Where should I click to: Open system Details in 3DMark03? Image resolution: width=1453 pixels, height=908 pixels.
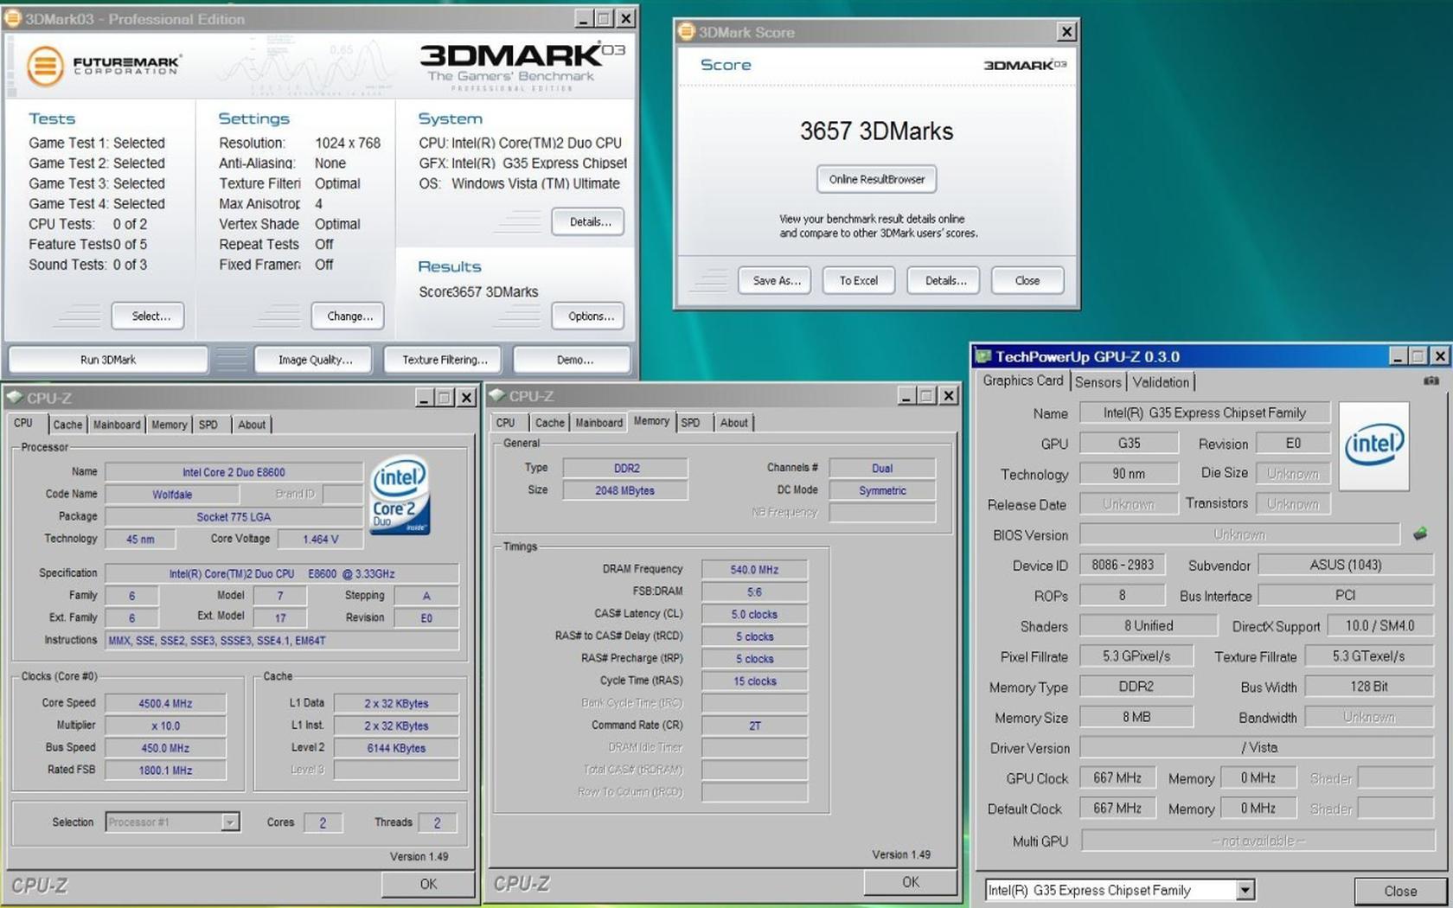[590, 222]
